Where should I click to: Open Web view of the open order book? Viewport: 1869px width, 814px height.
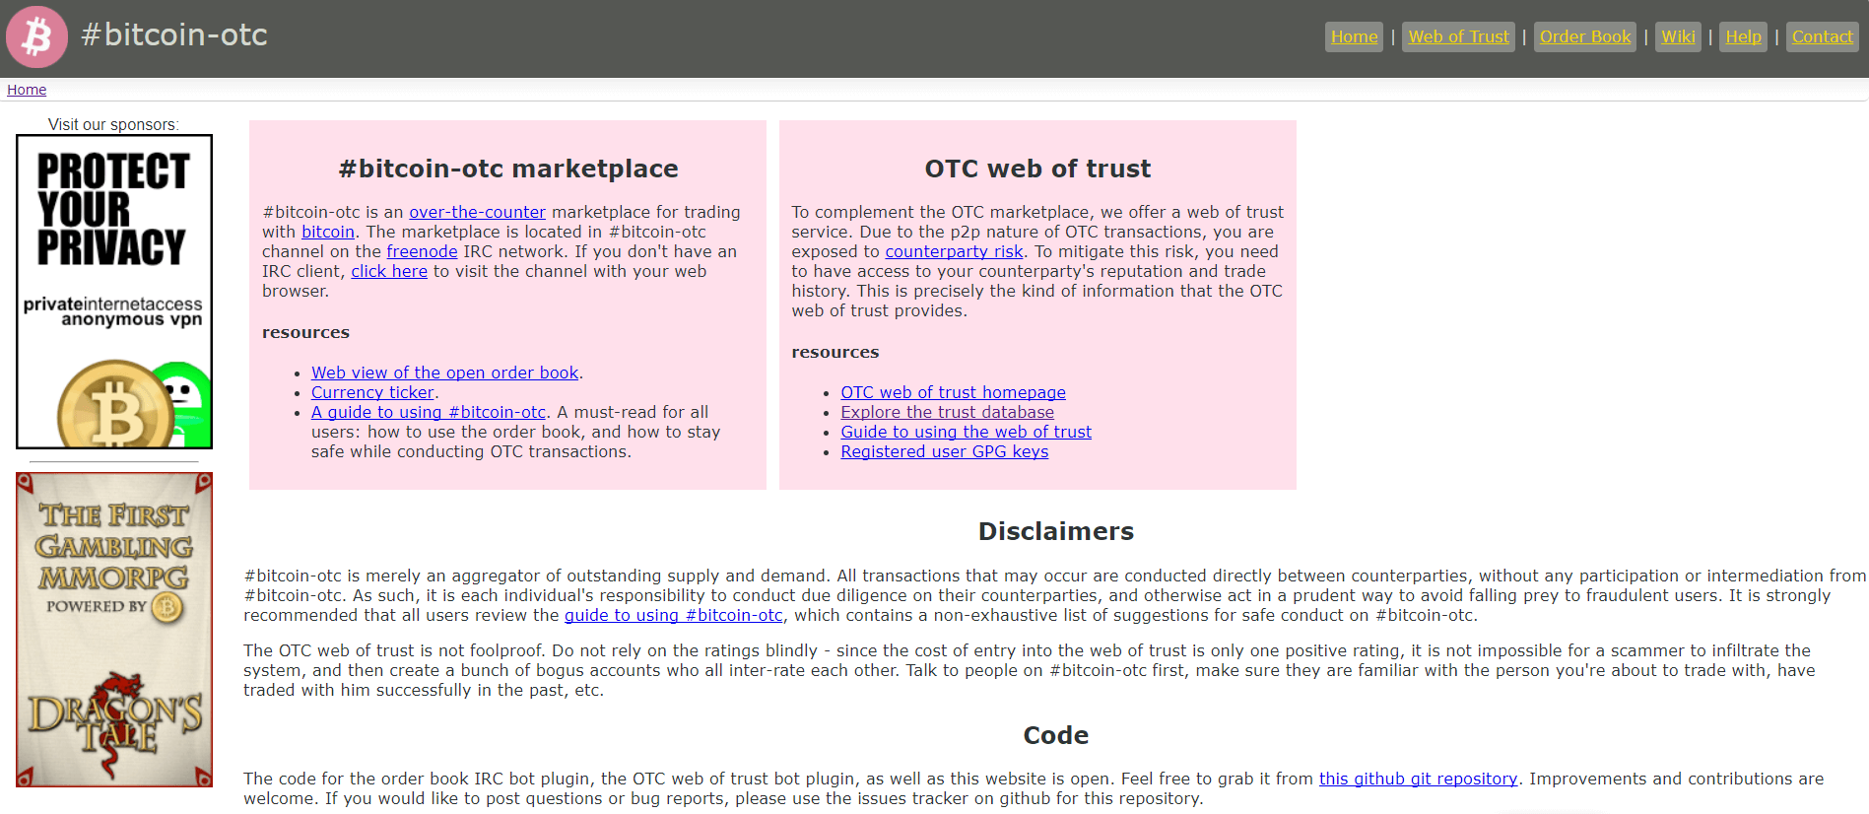[444, 373]
